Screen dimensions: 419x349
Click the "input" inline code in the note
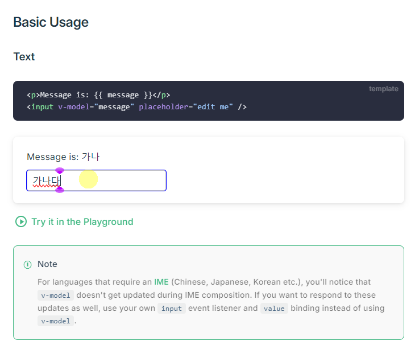pos(171,309)
